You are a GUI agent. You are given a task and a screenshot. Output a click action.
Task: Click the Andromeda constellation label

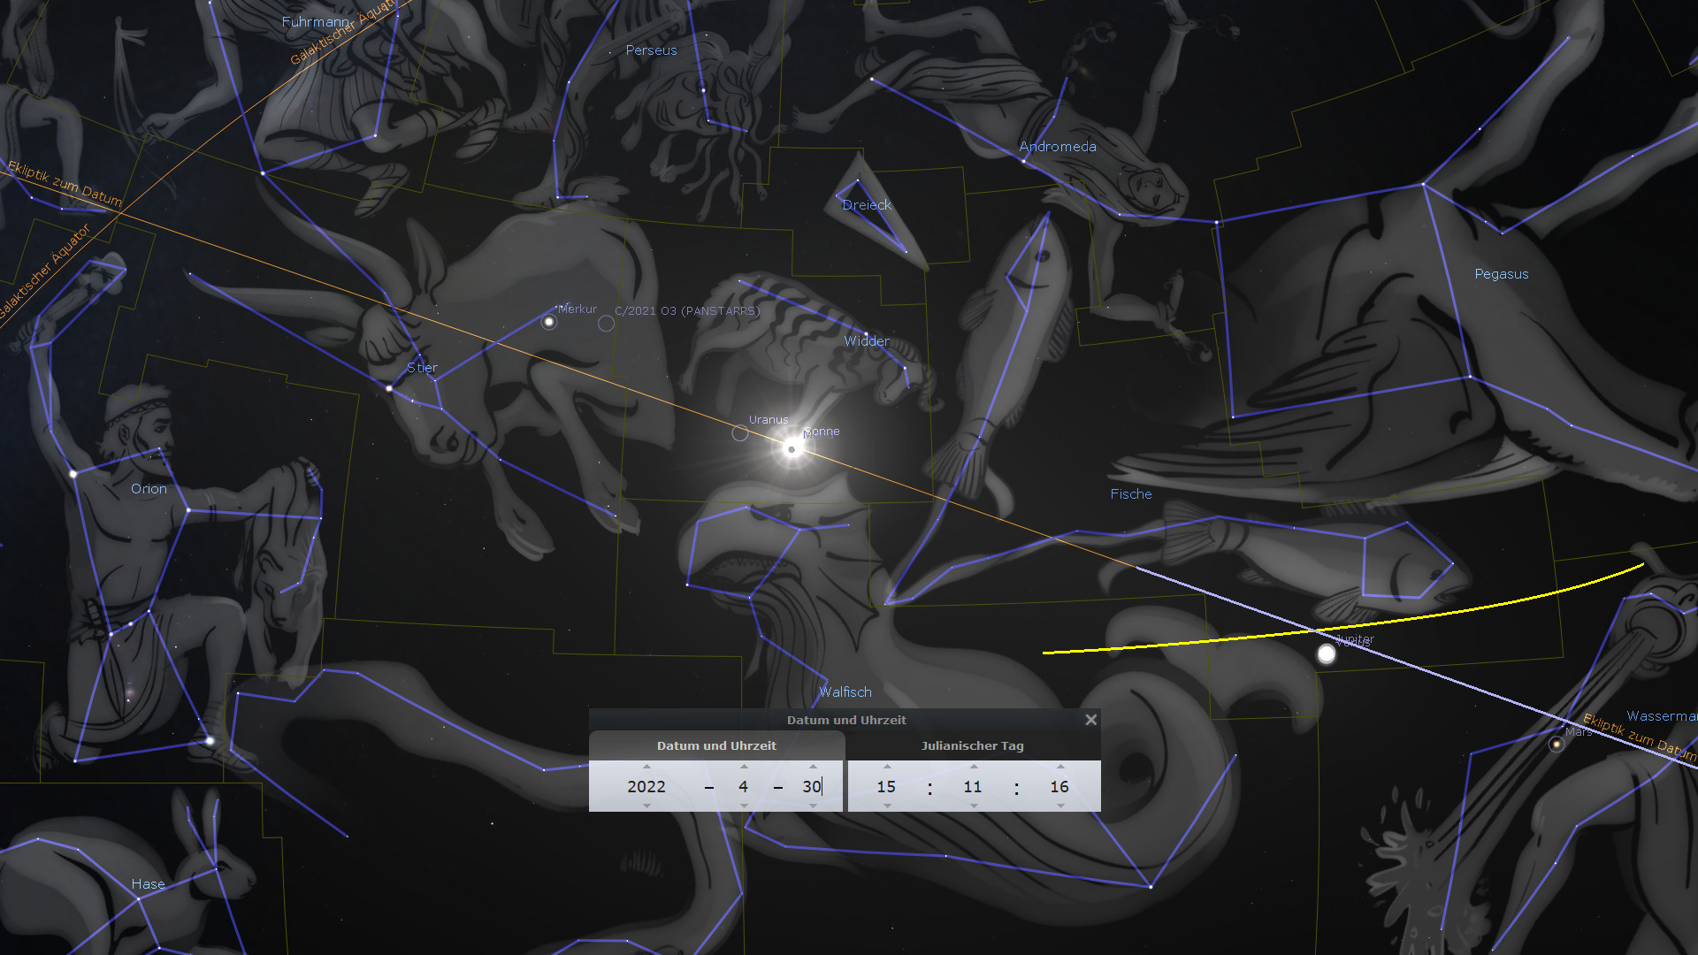click(1057, 147)
